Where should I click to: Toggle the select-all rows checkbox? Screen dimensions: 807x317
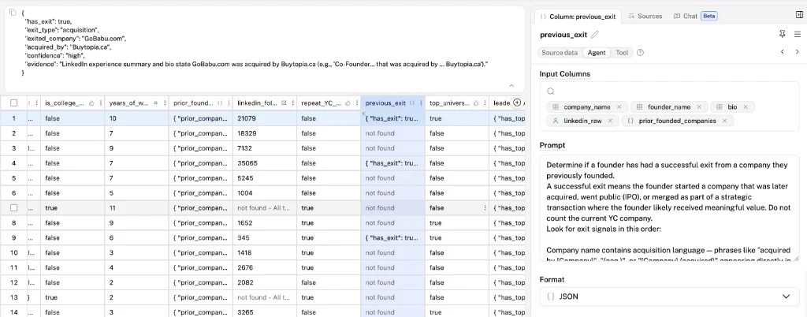click(x=14, y=103)
